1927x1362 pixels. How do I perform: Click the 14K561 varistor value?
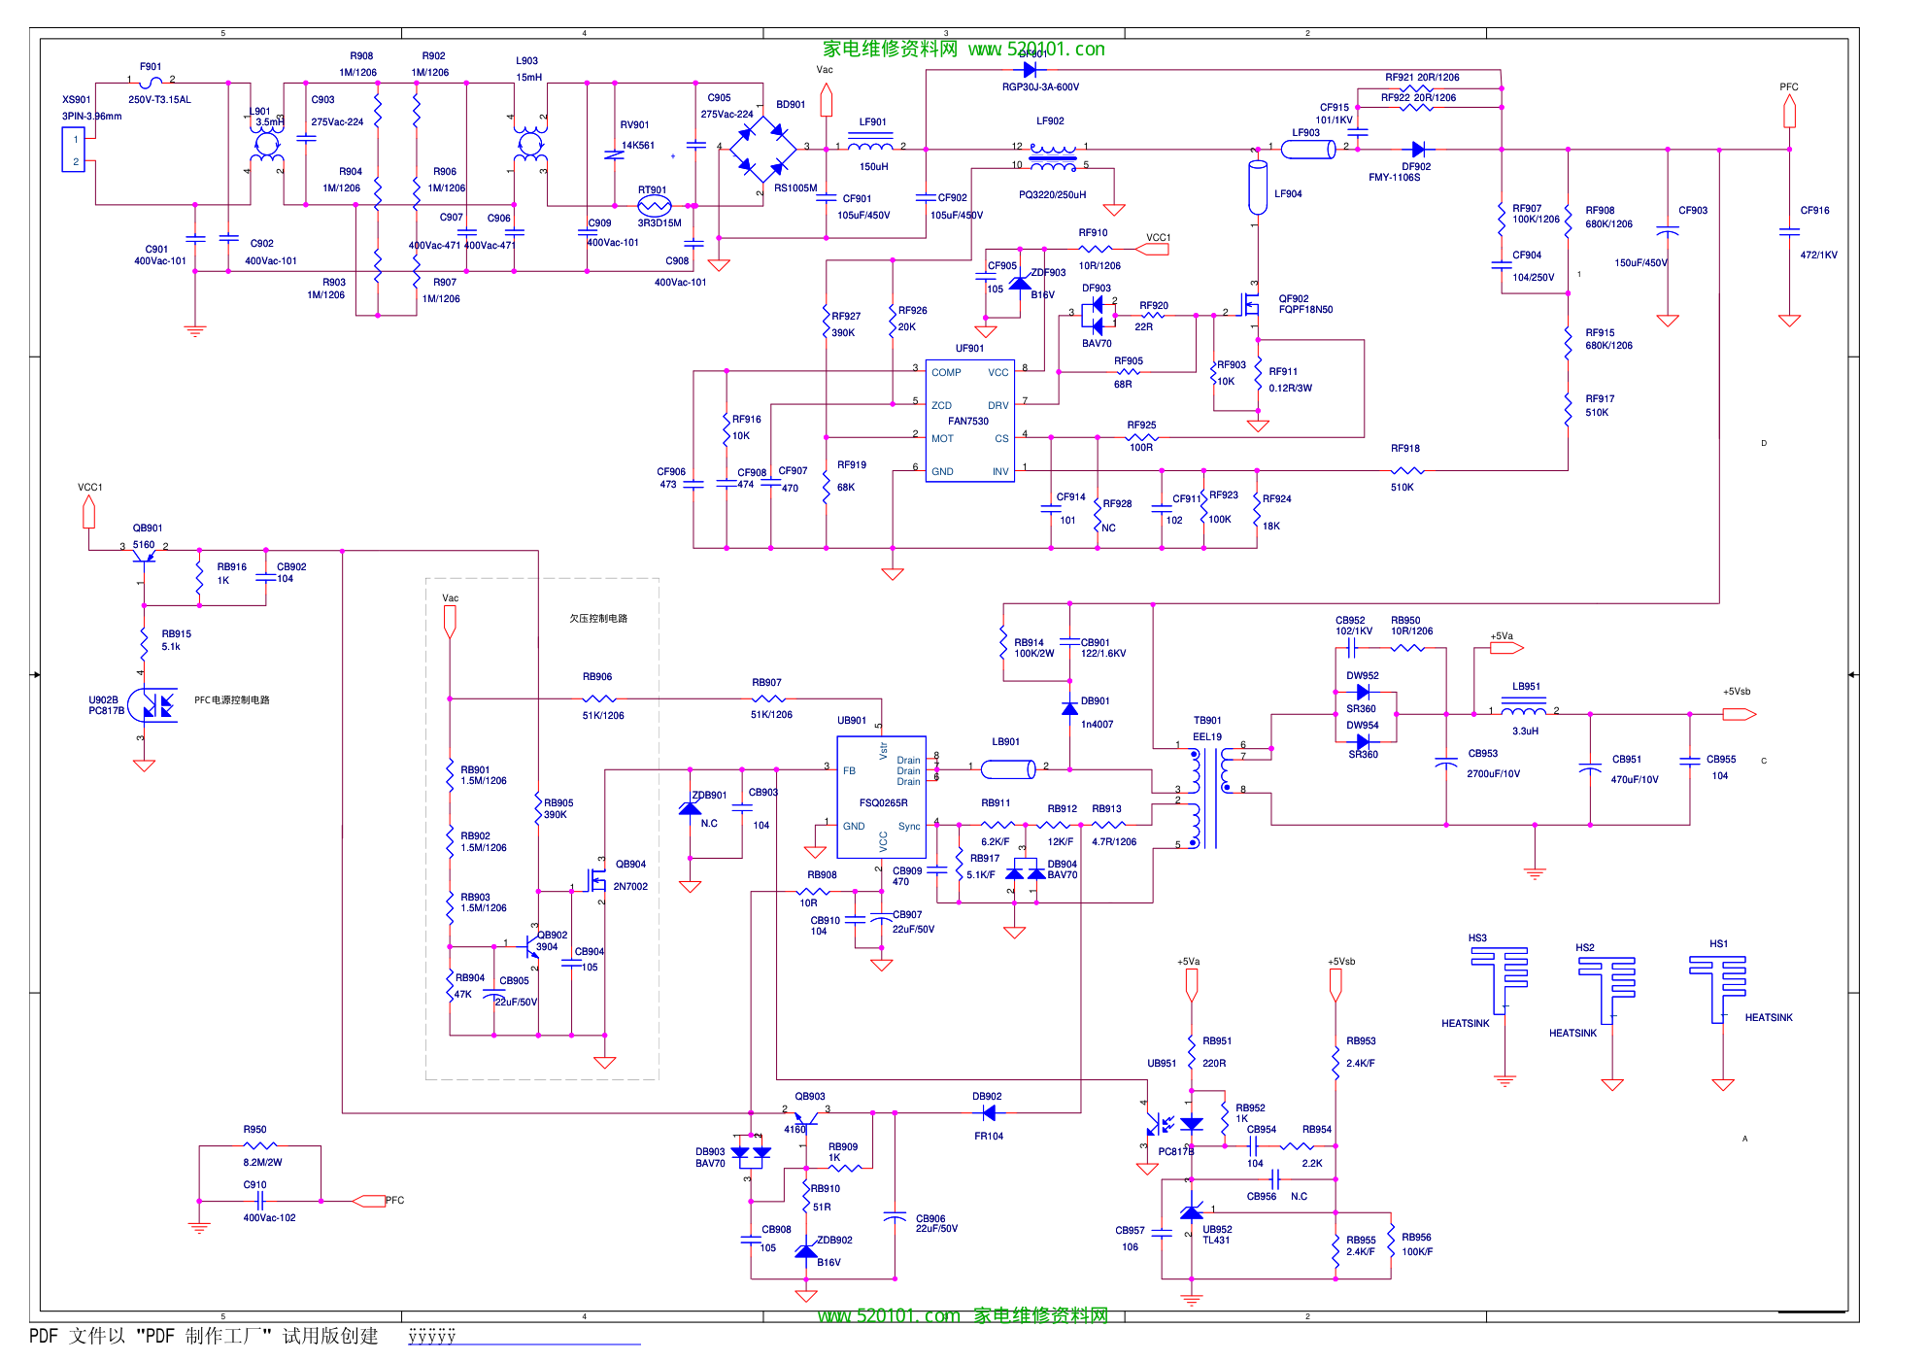pos(638,146)
